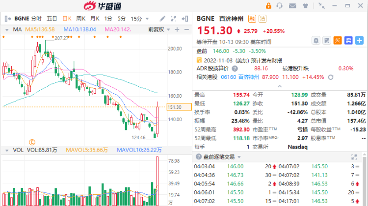
Task: Open related HK stock 06160 百济神州 link
Action: pyautogui.click(x=240, y=77)
